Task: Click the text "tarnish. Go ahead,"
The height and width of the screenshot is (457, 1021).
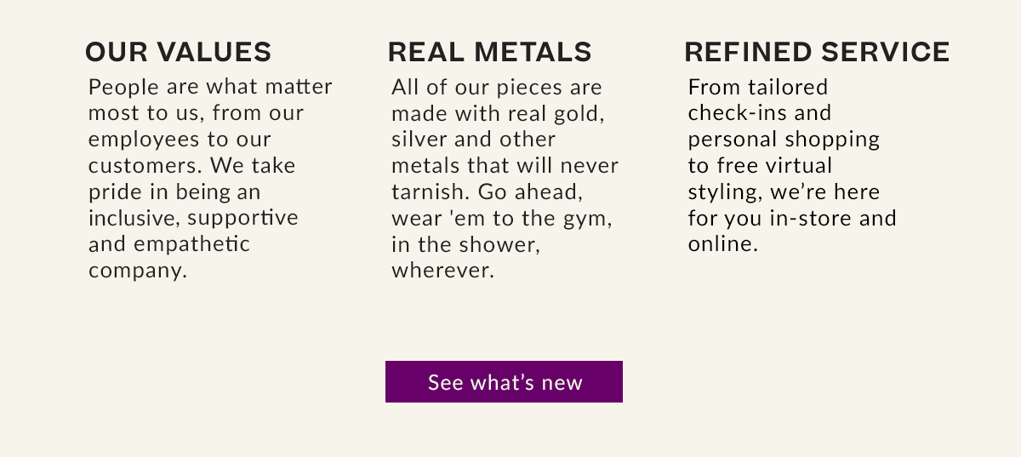Action: (487, 191)
